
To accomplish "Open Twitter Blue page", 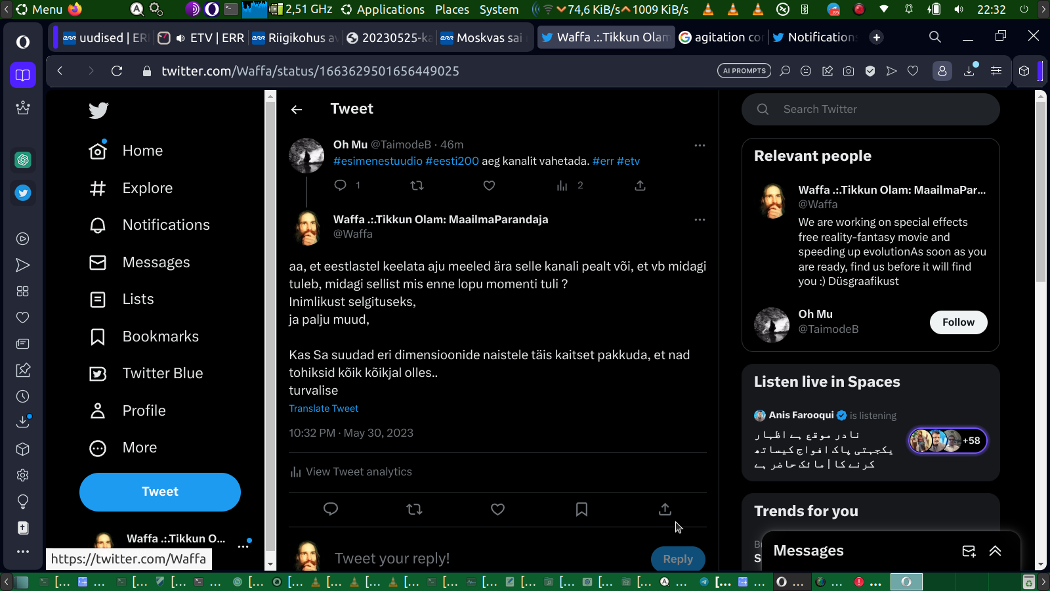I will [146, 373].
